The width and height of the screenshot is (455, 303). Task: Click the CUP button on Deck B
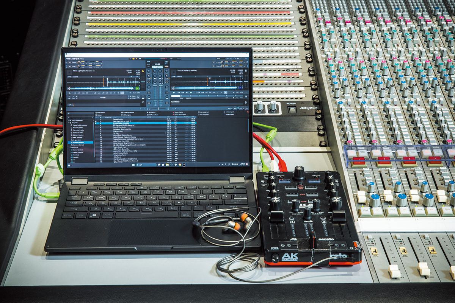tap(183, 93)
